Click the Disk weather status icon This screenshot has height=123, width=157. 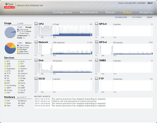pyautogui.click(x=36, y=60)
